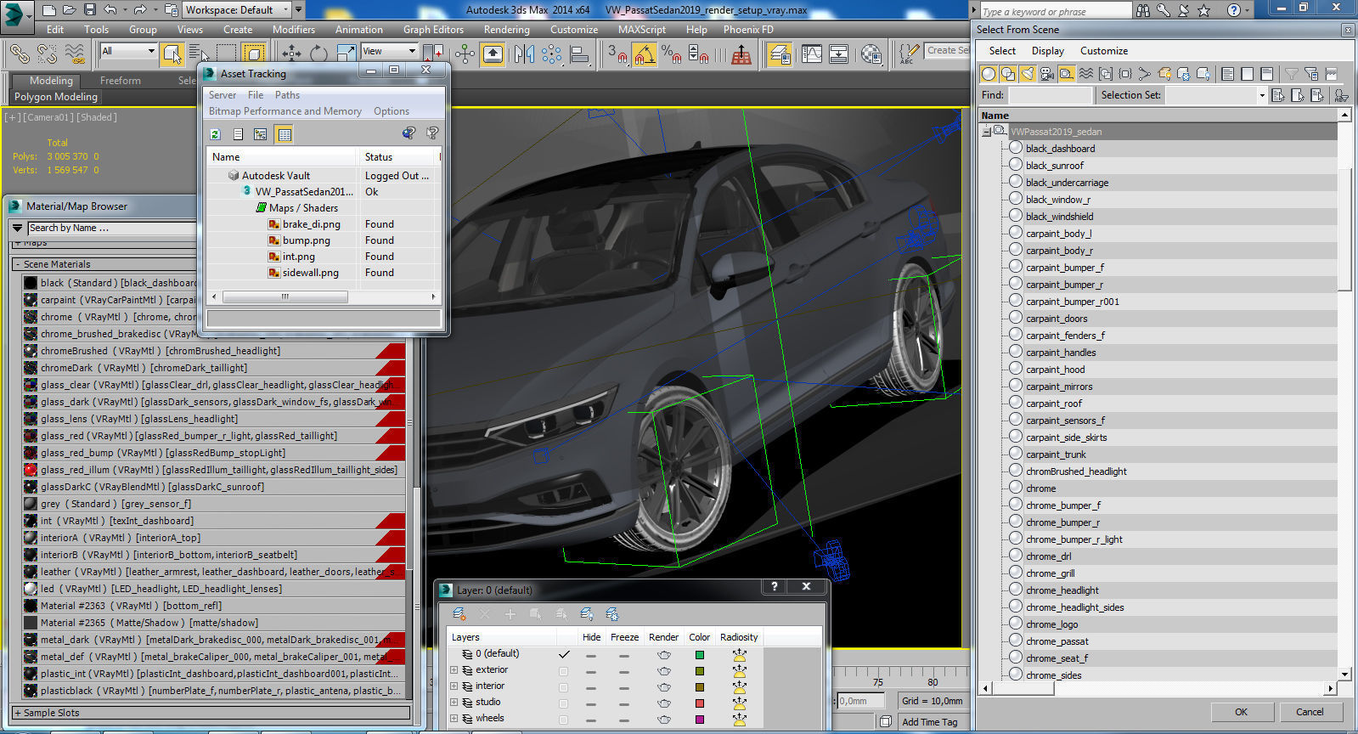Screen dimensions: 1358x734
Task: Click the Name column header in Select From Scene
Action: (x=1158, y=116)
